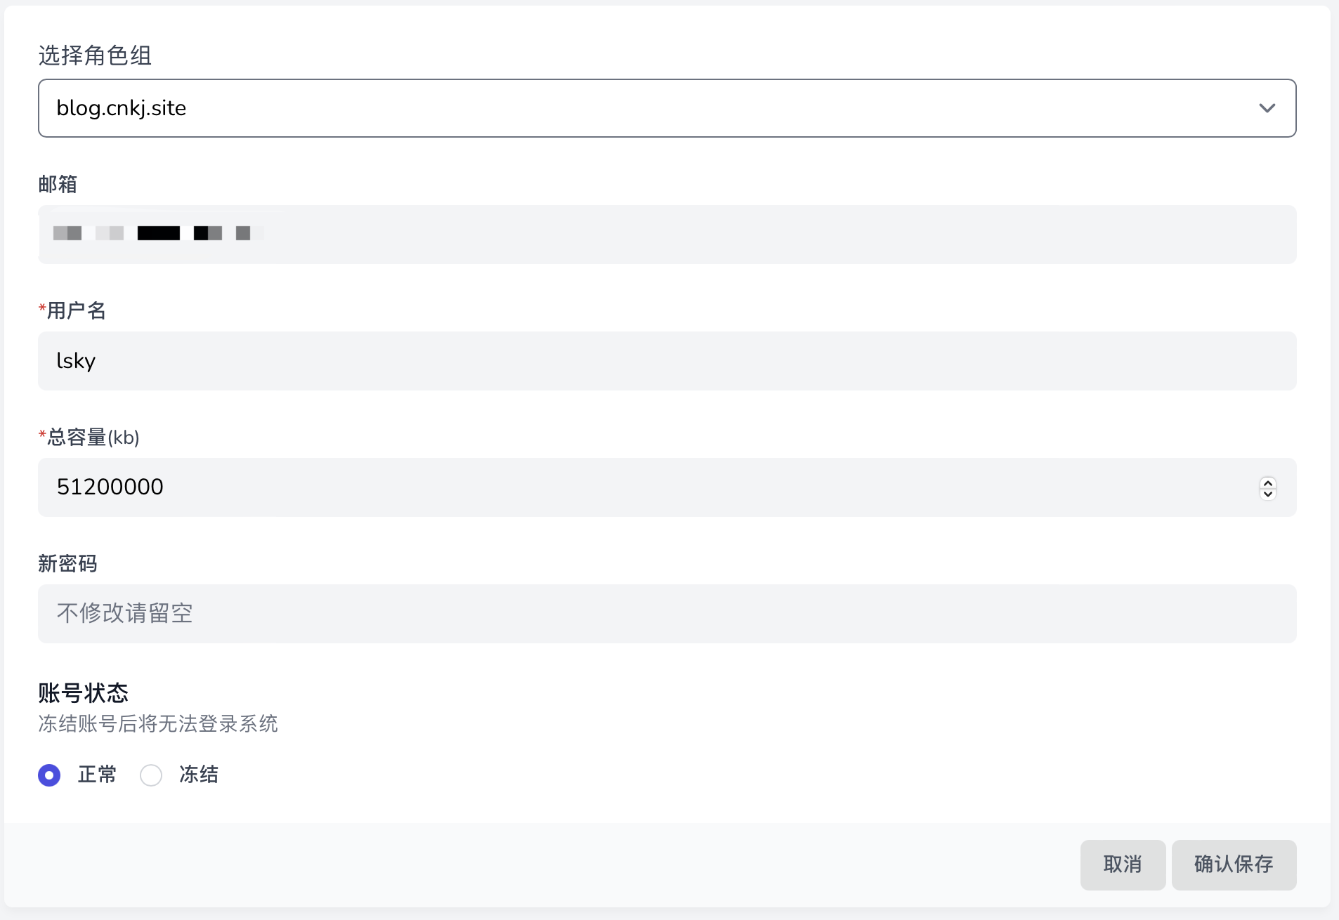Click the 总容量 field showing 51200000
The height and width of the screenshot is (920, 1339).
(632, 487)
